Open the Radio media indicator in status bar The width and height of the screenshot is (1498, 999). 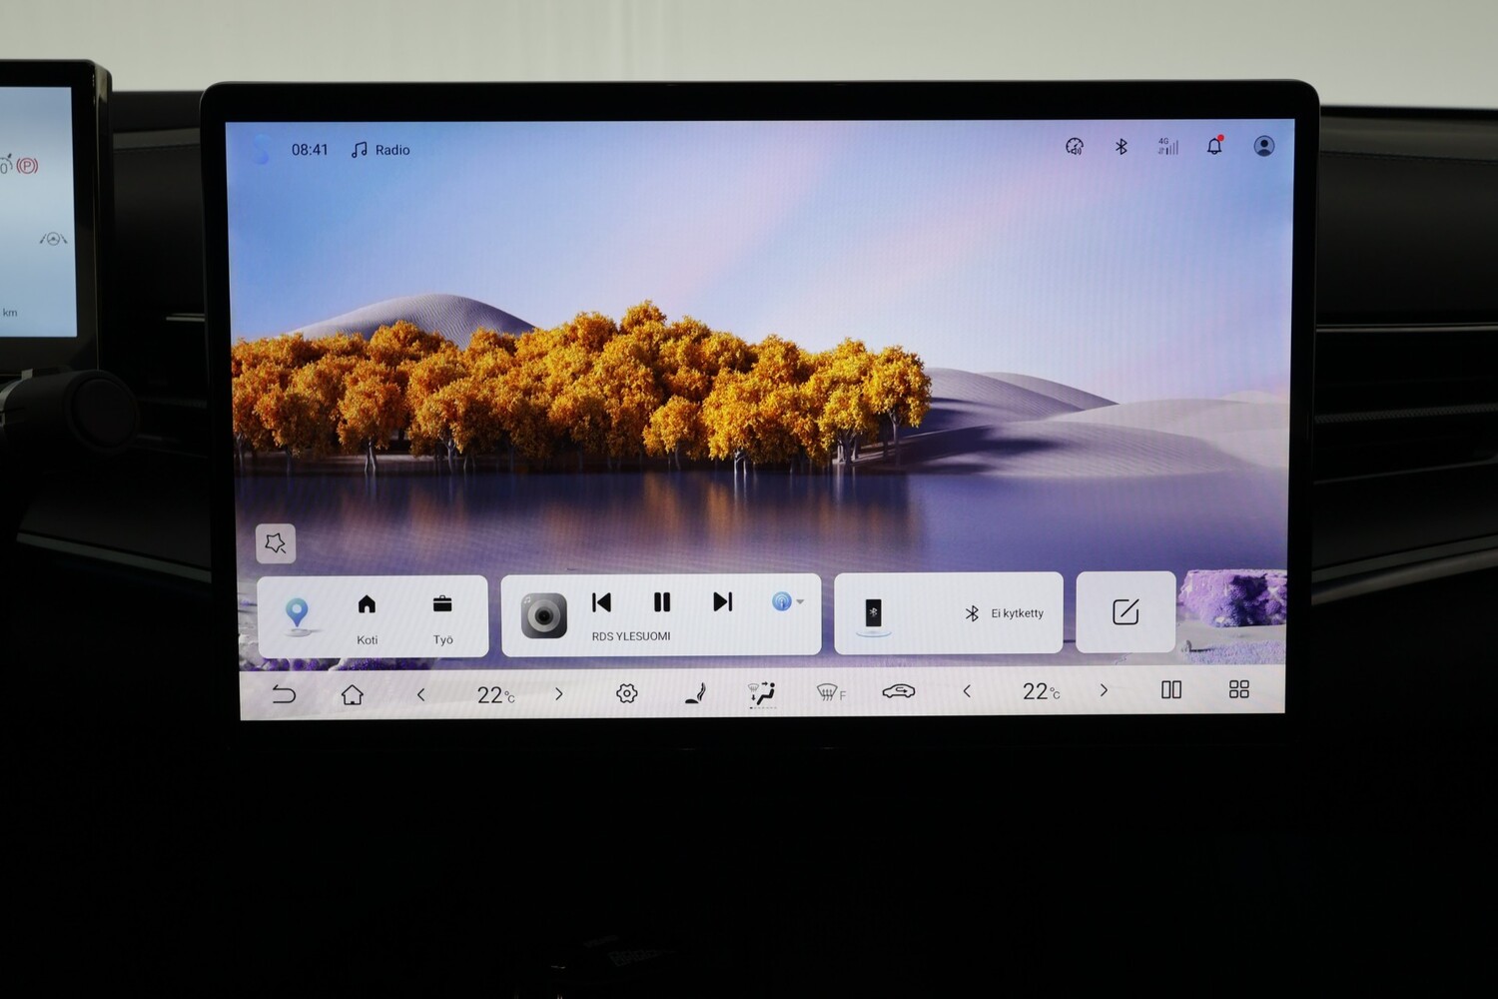380,150
